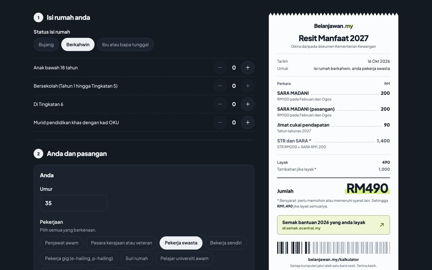Toggle Bekerja sendiri occupation
Viewport: 432px width, 270px height.
226,243
